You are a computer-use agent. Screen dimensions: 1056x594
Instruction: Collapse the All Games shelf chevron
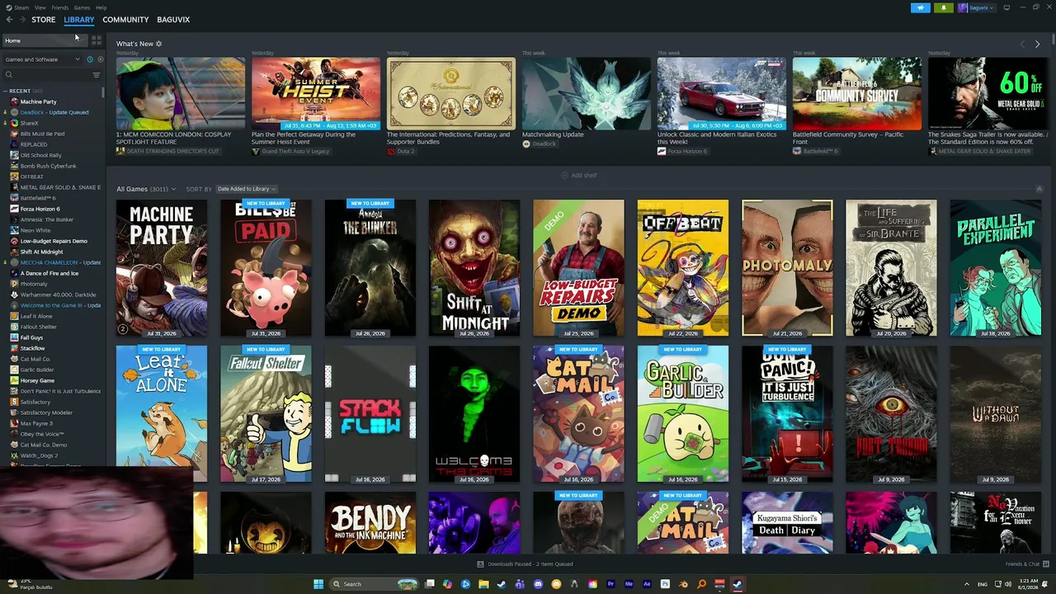tap(1039, 189)
